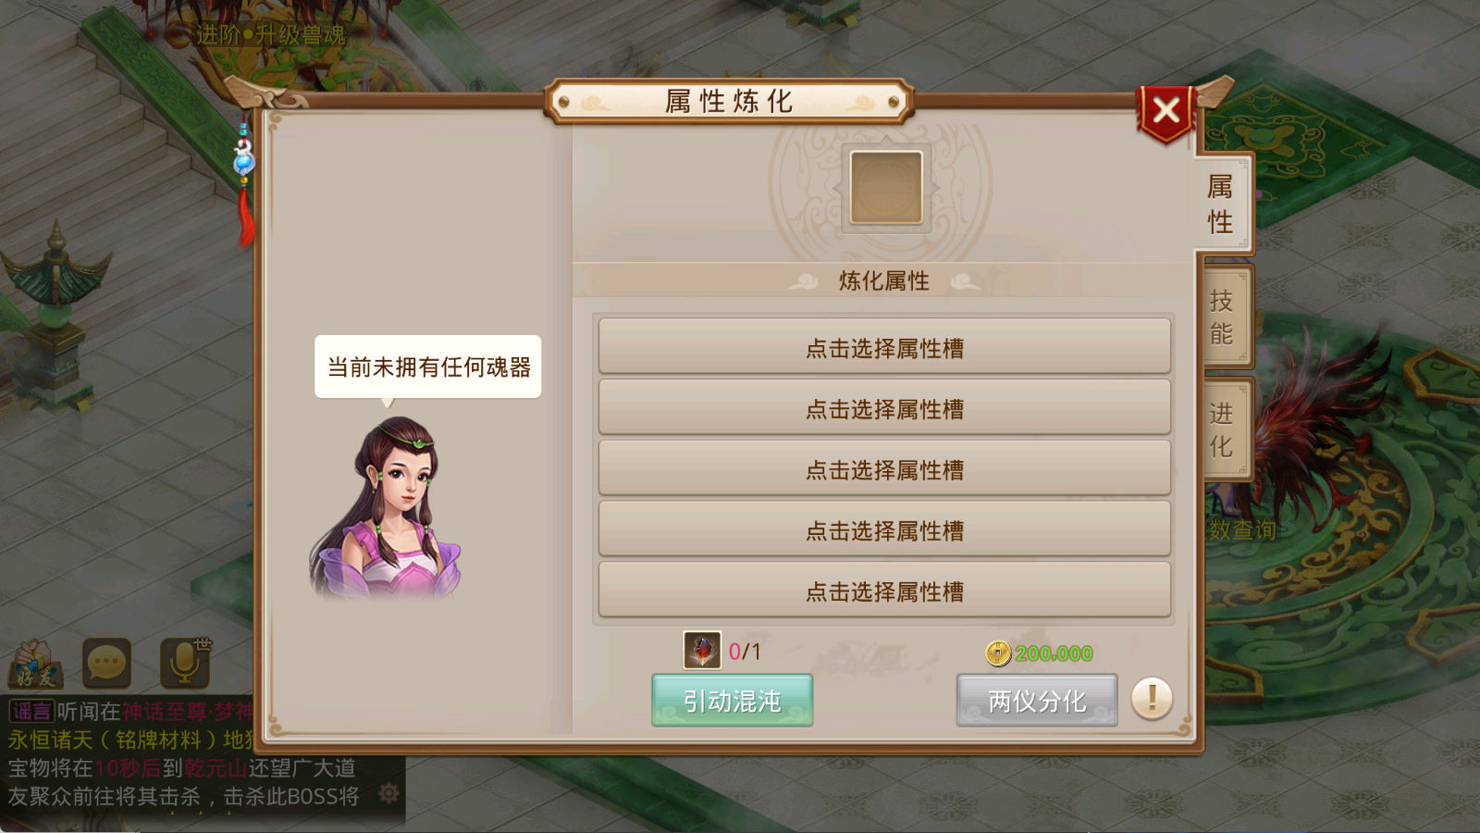This screenshot has height=833, width=1480.
Task: Open the chat bubble icon
Action: pyautogui.click(x=106, y=663)
